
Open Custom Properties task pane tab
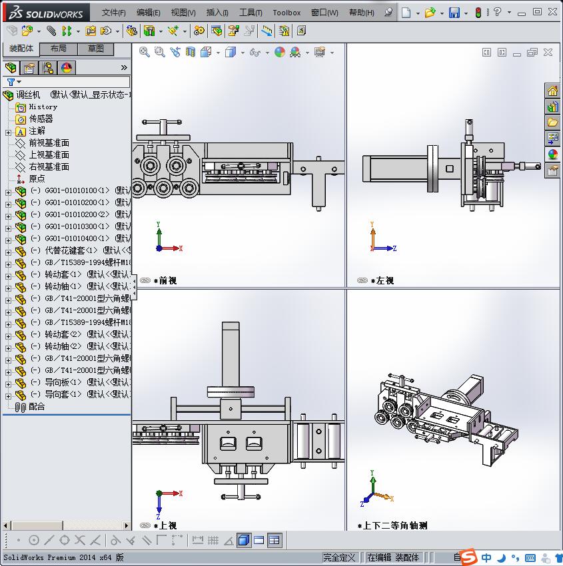[x=552, y=170]
